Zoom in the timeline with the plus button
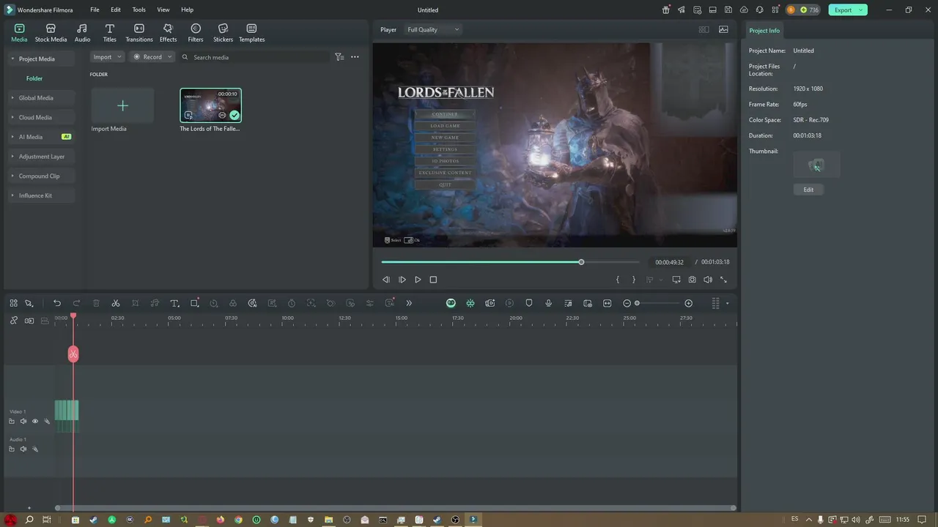Image resolution: width=938 pixels, height=527 pixels. (688, 303)
